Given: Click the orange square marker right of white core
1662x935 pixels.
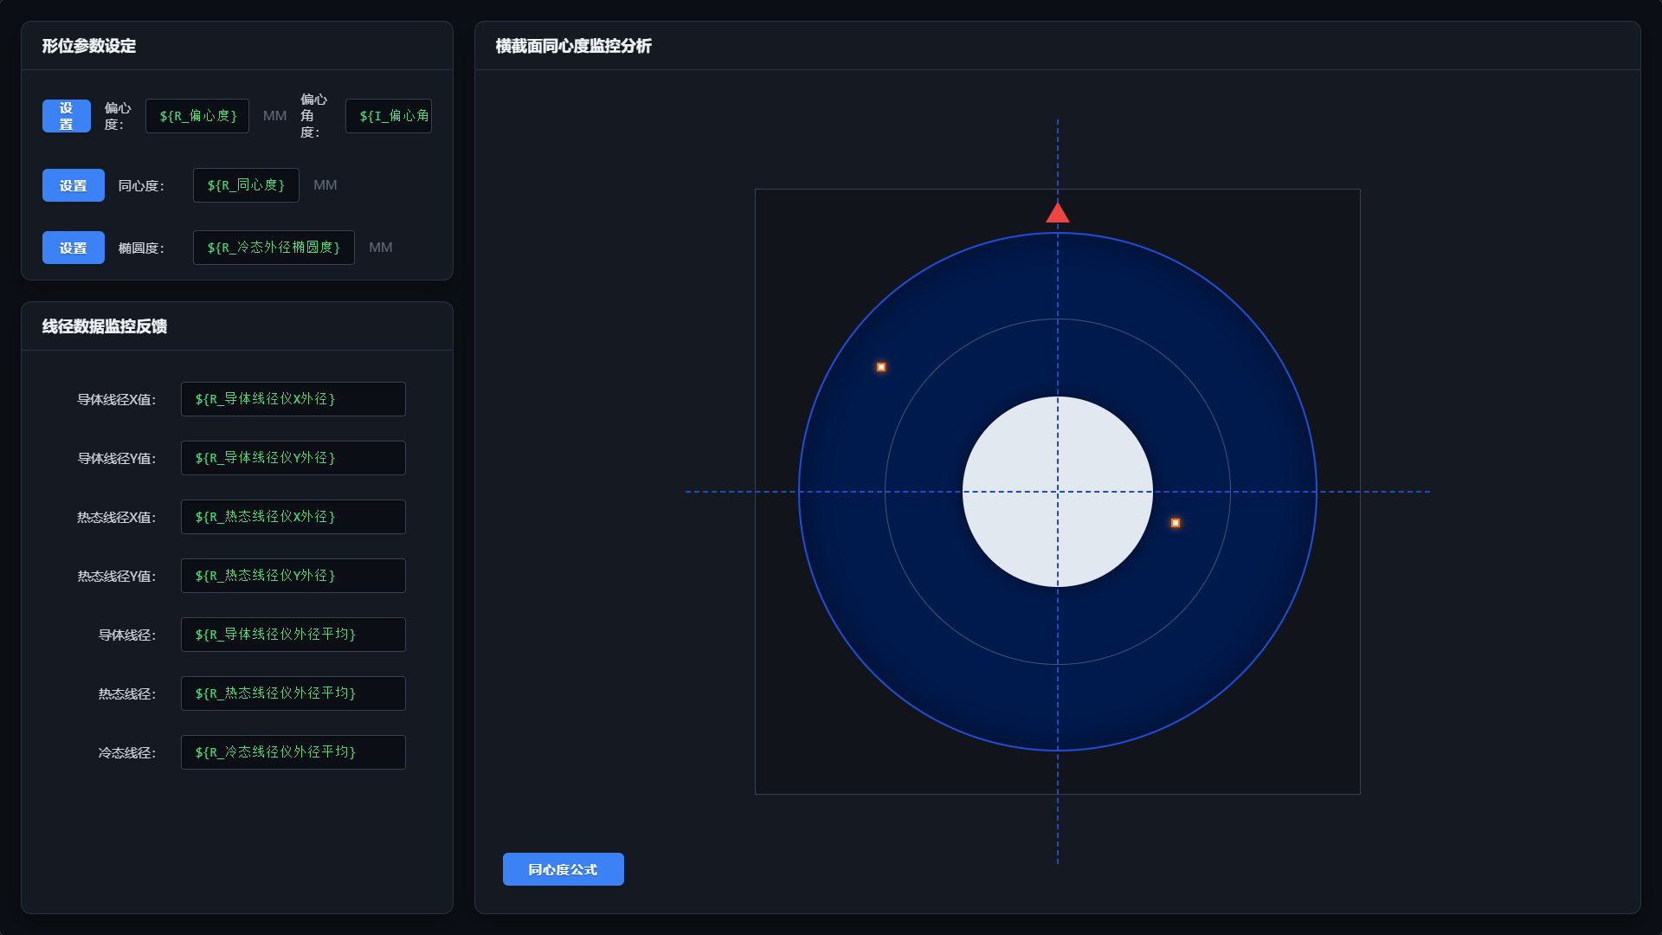Looking at the screenshot, I should pos(1176,523).
